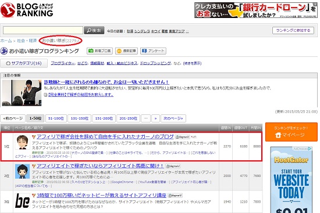320x213 pixels.
Task: Go to 次のページ»
Action: pos(173,118)
